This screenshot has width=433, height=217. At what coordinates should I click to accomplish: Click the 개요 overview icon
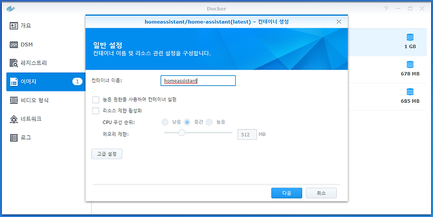coord(14,26)
